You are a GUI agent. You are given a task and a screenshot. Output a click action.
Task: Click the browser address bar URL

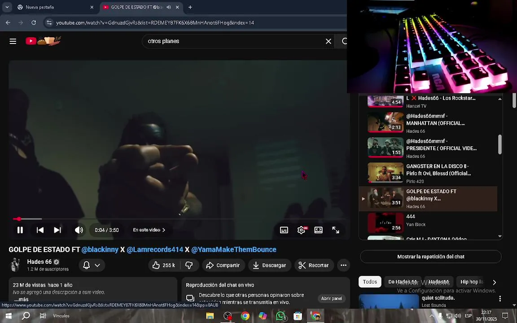(x=155, y=23)
